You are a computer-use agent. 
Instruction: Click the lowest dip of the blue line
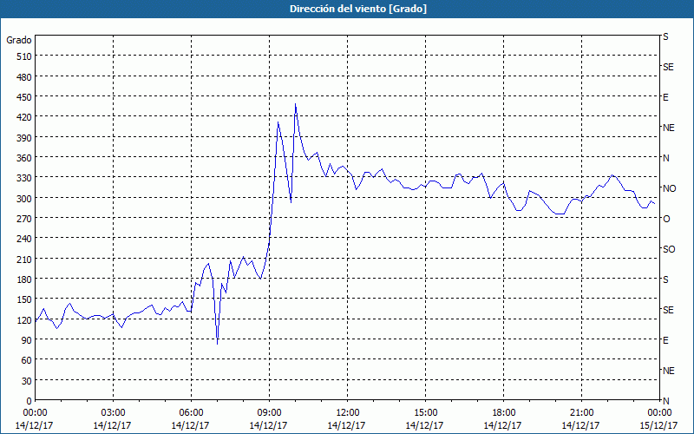tap(218, 344)
